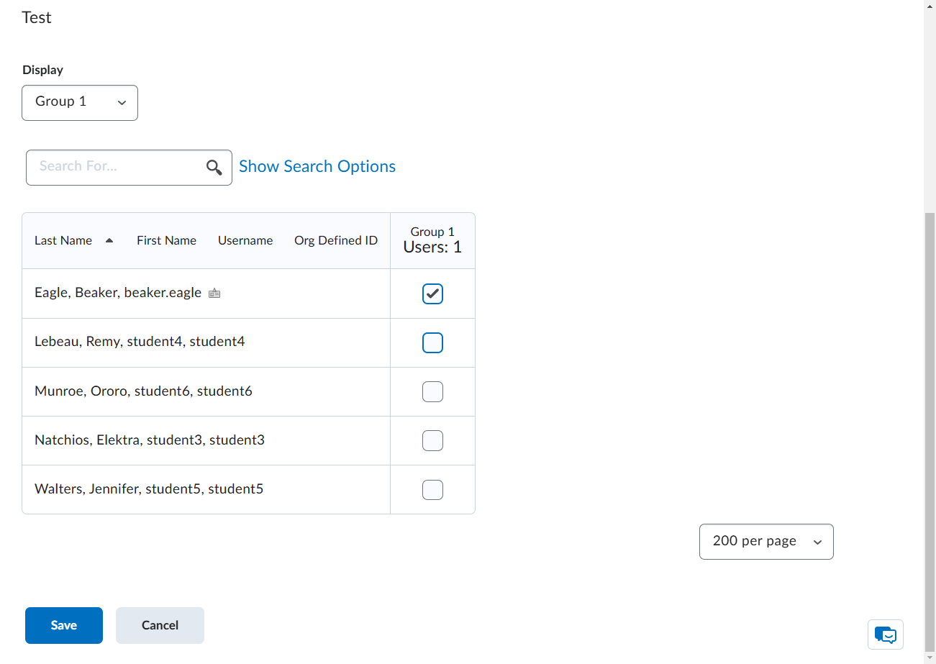Click the Last Name ascending sort arrow
Screen dimensions: 936x664
tap(109, 240)
